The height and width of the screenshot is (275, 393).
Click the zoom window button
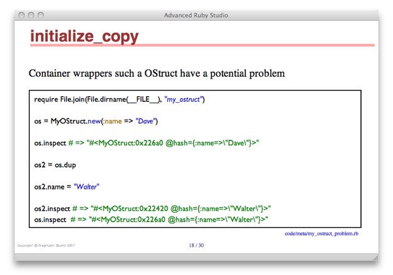coord(42,14)
